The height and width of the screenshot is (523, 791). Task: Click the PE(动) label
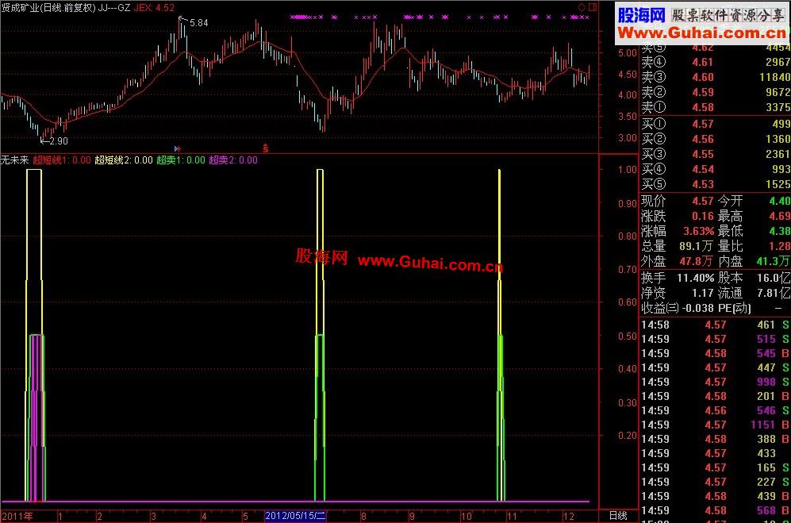click(735, 308)
